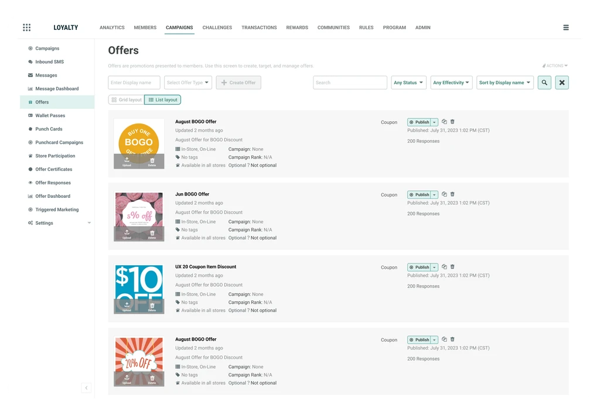Publish the first August BOGO Offer
This screenshot has width=600, height=415.
[419, 122]
